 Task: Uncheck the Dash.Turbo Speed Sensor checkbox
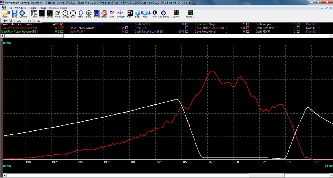[62, 24]
